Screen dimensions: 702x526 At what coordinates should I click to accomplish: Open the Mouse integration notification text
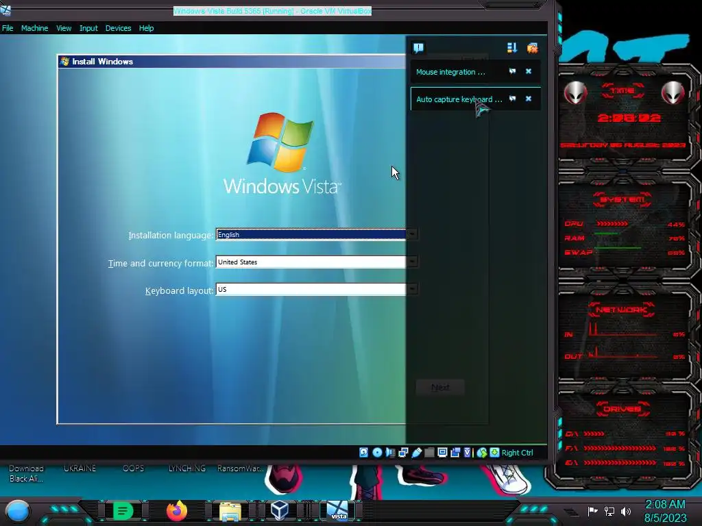450,72
